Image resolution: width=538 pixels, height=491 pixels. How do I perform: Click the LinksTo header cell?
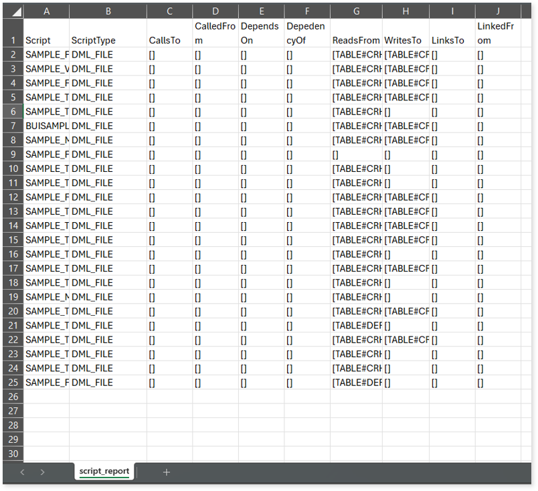click(x=452, y=40)
